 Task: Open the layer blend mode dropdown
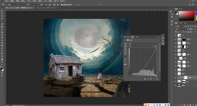181,29
